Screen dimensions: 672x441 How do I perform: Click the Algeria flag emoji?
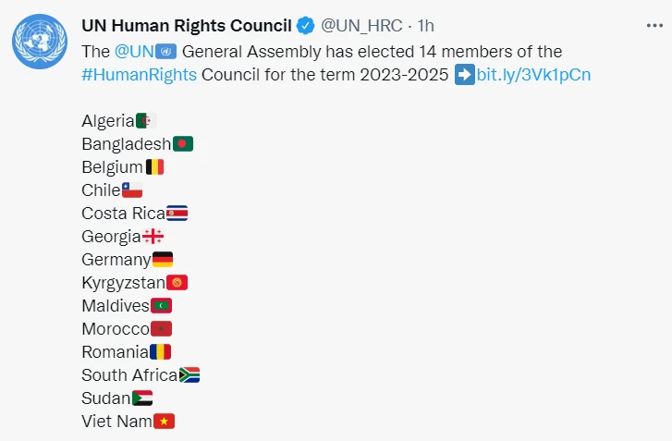pos(146,121)
